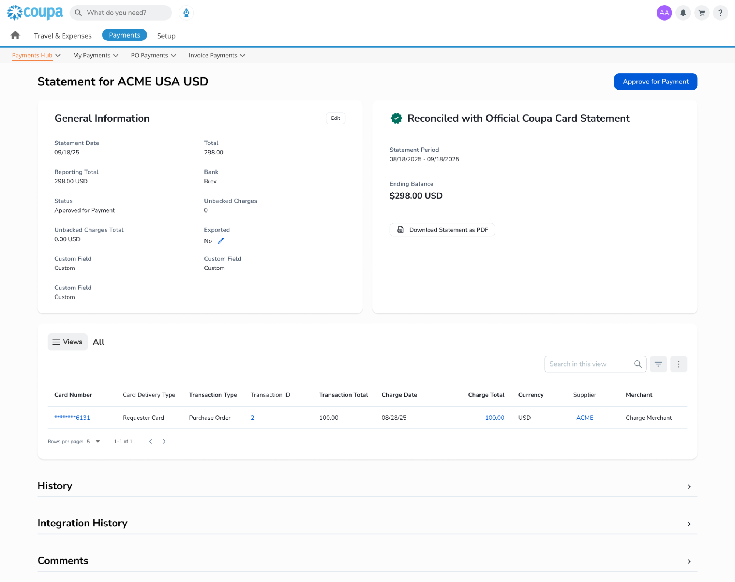Select the '08/28/25' charge date cell

click(x=394, y=418)
